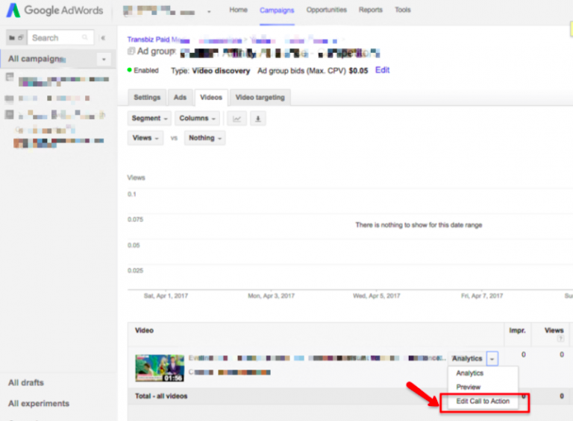Image resolution: width=573 pixels, height=421 pixels.
Task: Collapse the sidebar with the double-arrow icon
Action: 104,37
